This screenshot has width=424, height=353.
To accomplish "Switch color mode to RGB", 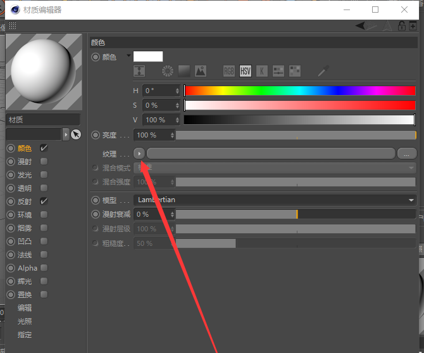I will coord(228,71).
